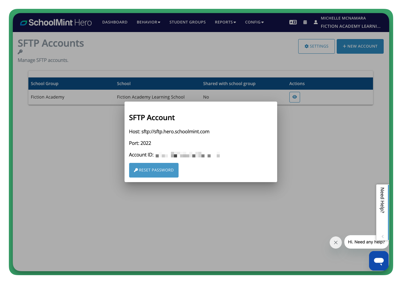The width and height of the screenshot is (402, 284).
Task: Expand the Behavior dropdown menu
Action: tap(148, 22)
